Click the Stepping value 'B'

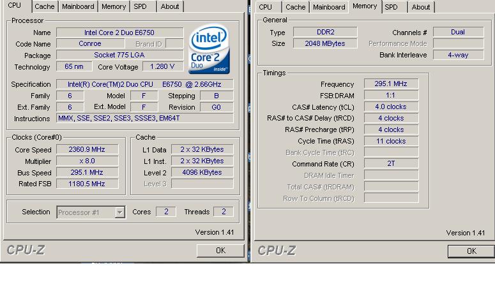(217, 96)
